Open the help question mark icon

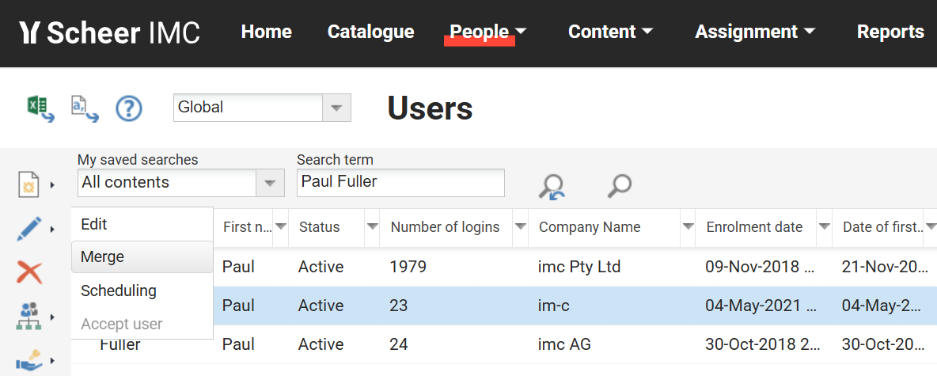(x=129, y=108)
